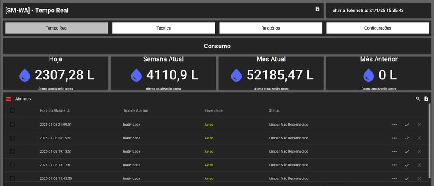Image resolution: width=434 pixels, height=186 pixels.
Task: Acknowledge the 21:09:51 alarm with checkmark
Action: click(407, 124)
